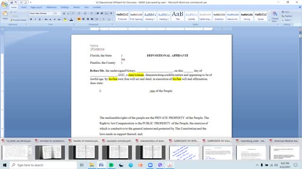Shrink the font size
This screenshot has height=169, width=302.
[x=68, y=14]
